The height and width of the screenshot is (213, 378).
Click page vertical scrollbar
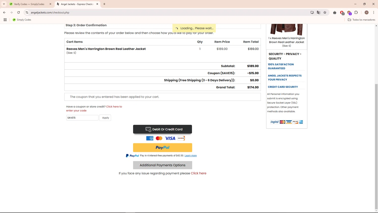[376, 146]
